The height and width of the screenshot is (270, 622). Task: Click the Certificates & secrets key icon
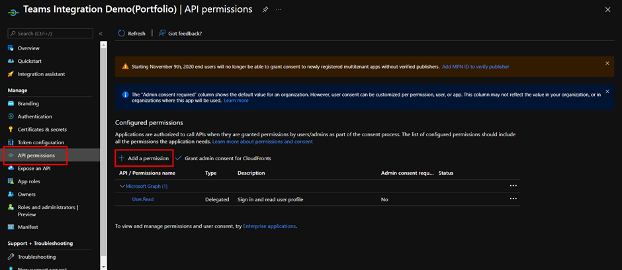point(11,129)
